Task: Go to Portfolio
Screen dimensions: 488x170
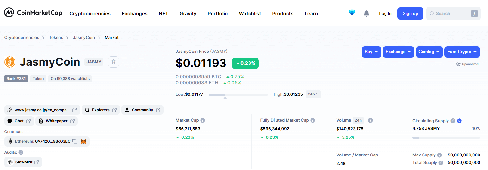Action: 218,14
